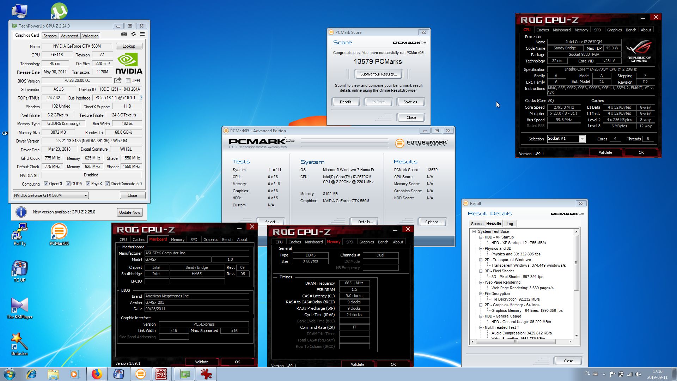Switch to GPU-Z Sensors tab
This screenshot has width=677, height=381.
click(x=50, y=36)
